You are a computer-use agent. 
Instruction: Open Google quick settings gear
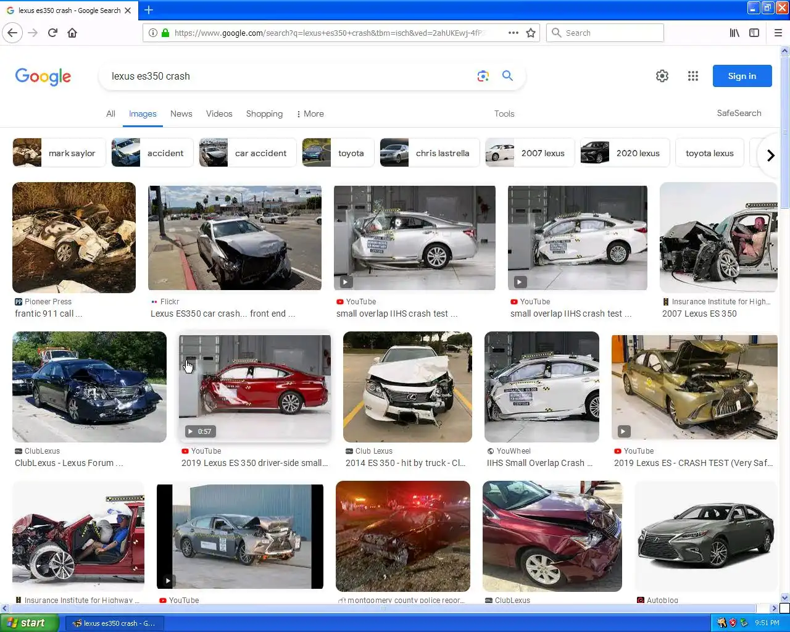pyautogui.click(x=662, y=76)
